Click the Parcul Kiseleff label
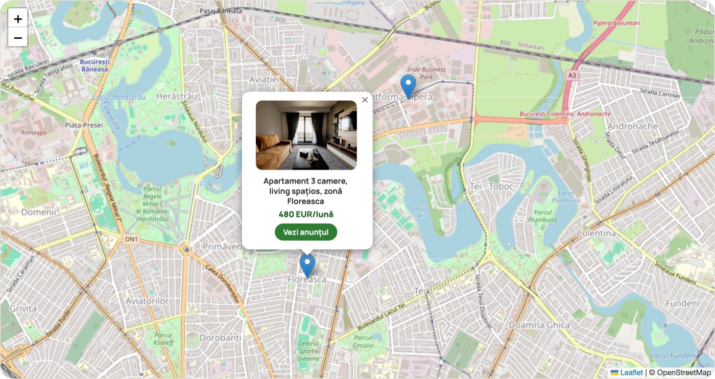The width and height of the screenshot is (715, 379). coord(163,339)
